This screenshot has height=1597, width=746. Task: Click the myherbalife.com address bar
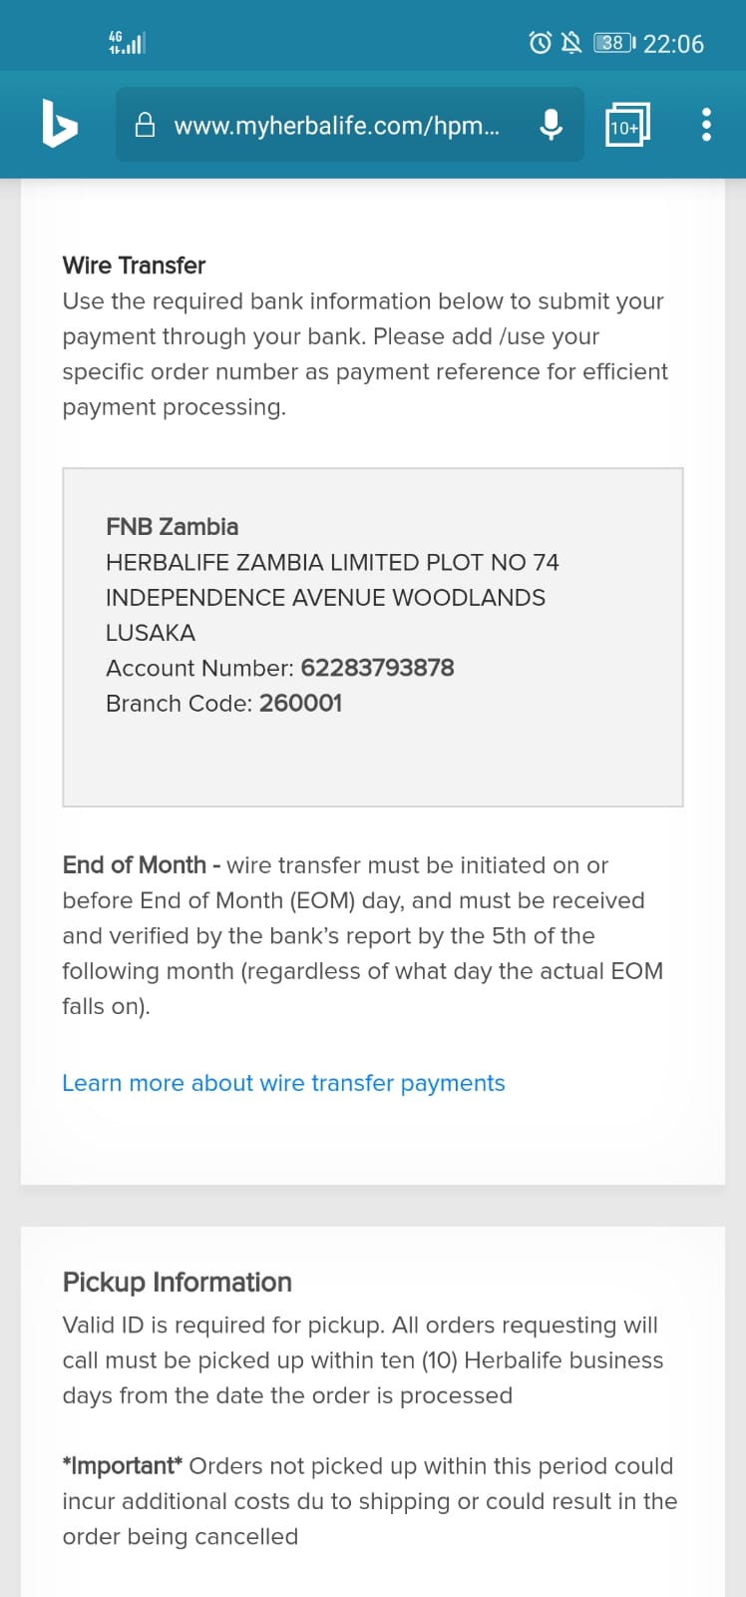tap(337, 126)
